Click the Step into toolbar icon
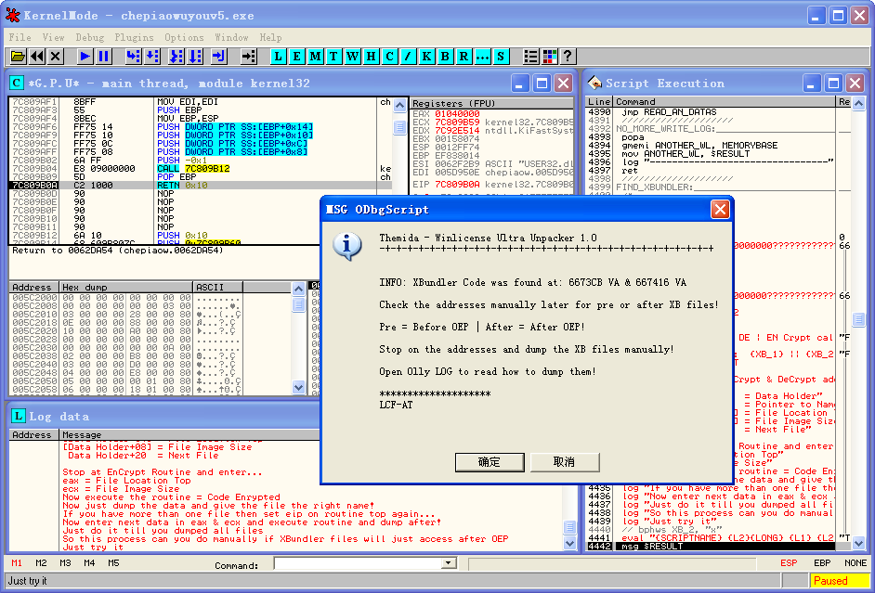Viewport: 875px width, 593px height. coord(133,57)
